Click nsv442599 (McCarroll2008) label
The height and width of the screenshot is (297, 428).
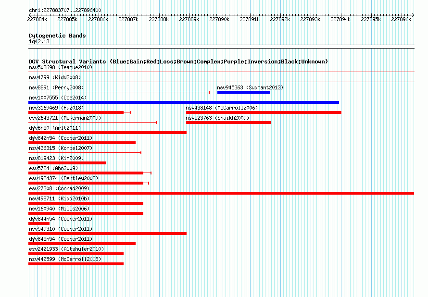65,259
